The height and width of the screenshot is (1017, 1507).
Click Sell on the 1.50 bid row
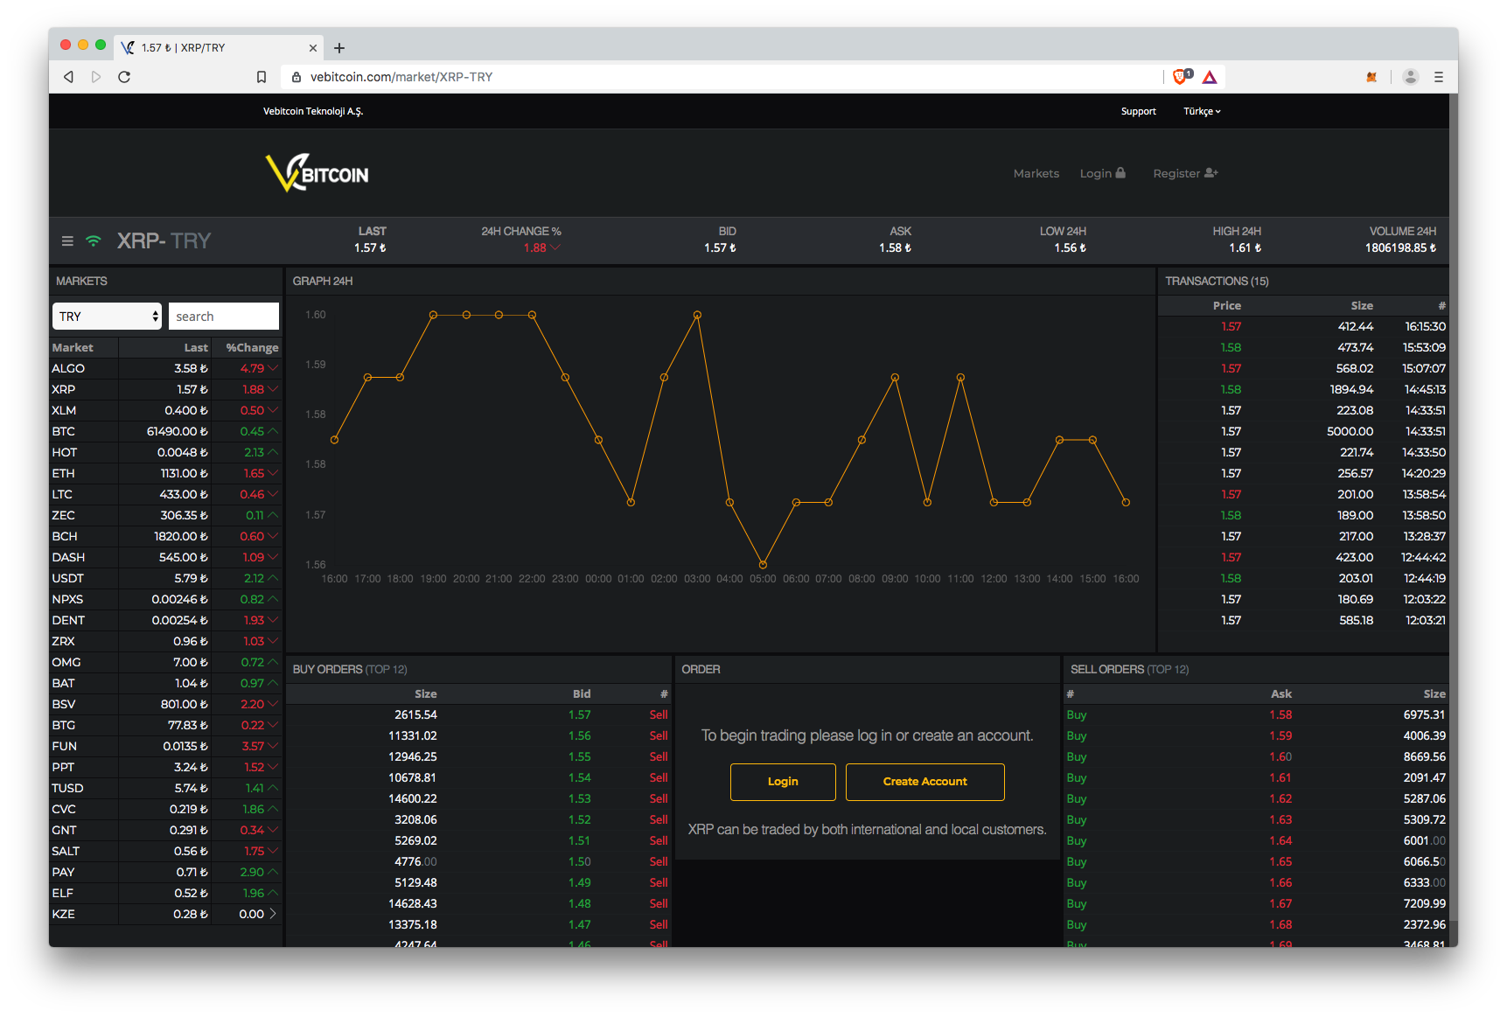(x=659, y=861)
